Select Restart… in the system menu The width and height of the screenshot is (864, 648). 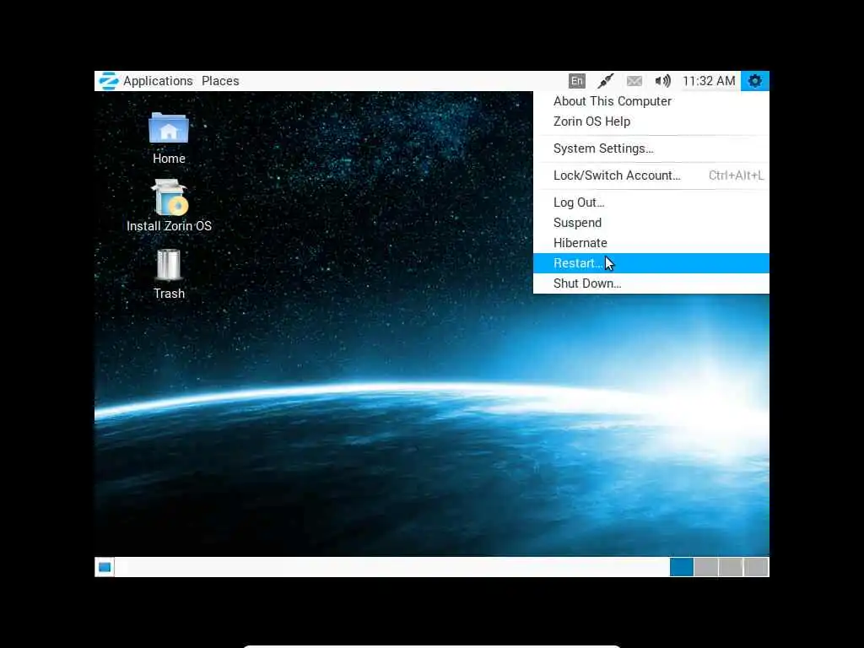(x=651, y=263)
